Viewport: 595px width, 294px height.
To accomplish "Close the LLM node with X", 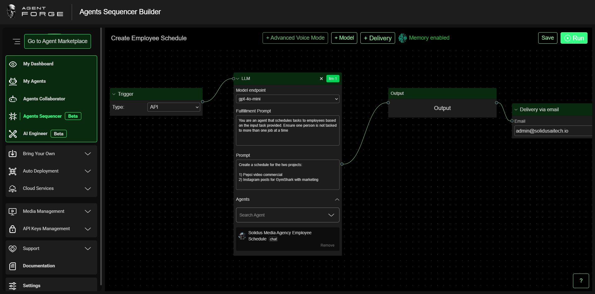I will click(x=321, y=79).
